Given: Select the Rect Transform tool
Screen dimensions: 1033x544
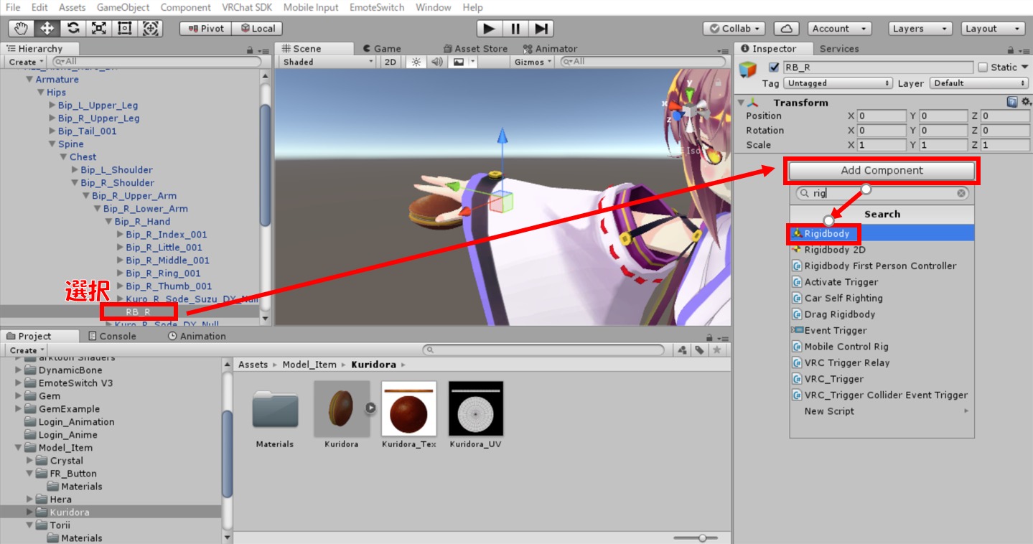Looking at the screenshot, I should [x=125, y=29].
